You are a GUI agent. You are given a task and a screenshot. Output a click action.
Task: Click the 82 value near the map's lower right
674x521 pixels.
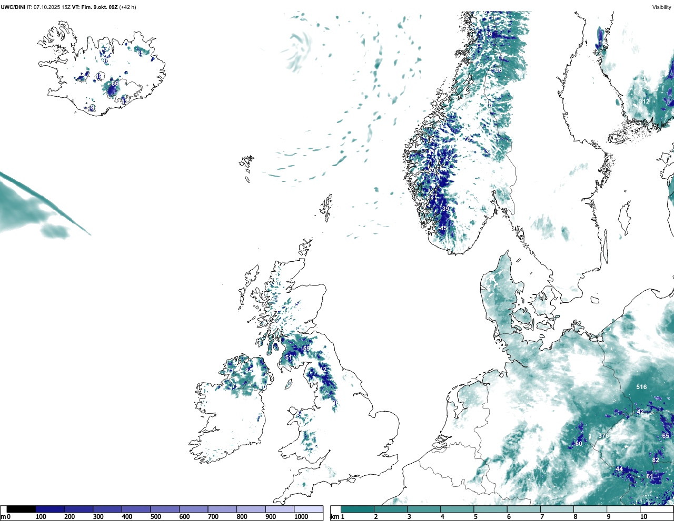pyautogui.click(x=656, y=460)
